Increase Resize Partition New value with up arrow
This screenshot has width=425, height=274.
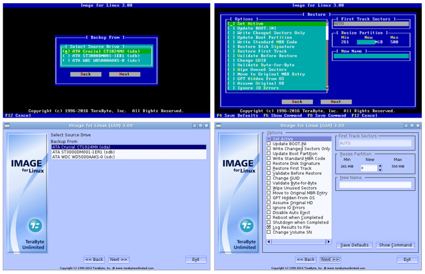[380, 166]
